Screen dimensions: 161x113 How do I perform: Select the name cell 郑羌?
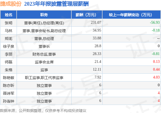(x=8, y=39)
